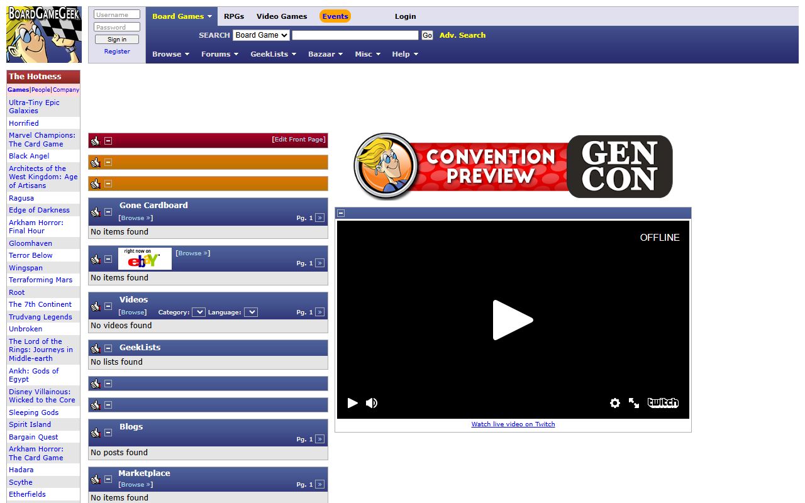
Task: Expand the GeekLists navigation menu
Action: tap(273, 54)
